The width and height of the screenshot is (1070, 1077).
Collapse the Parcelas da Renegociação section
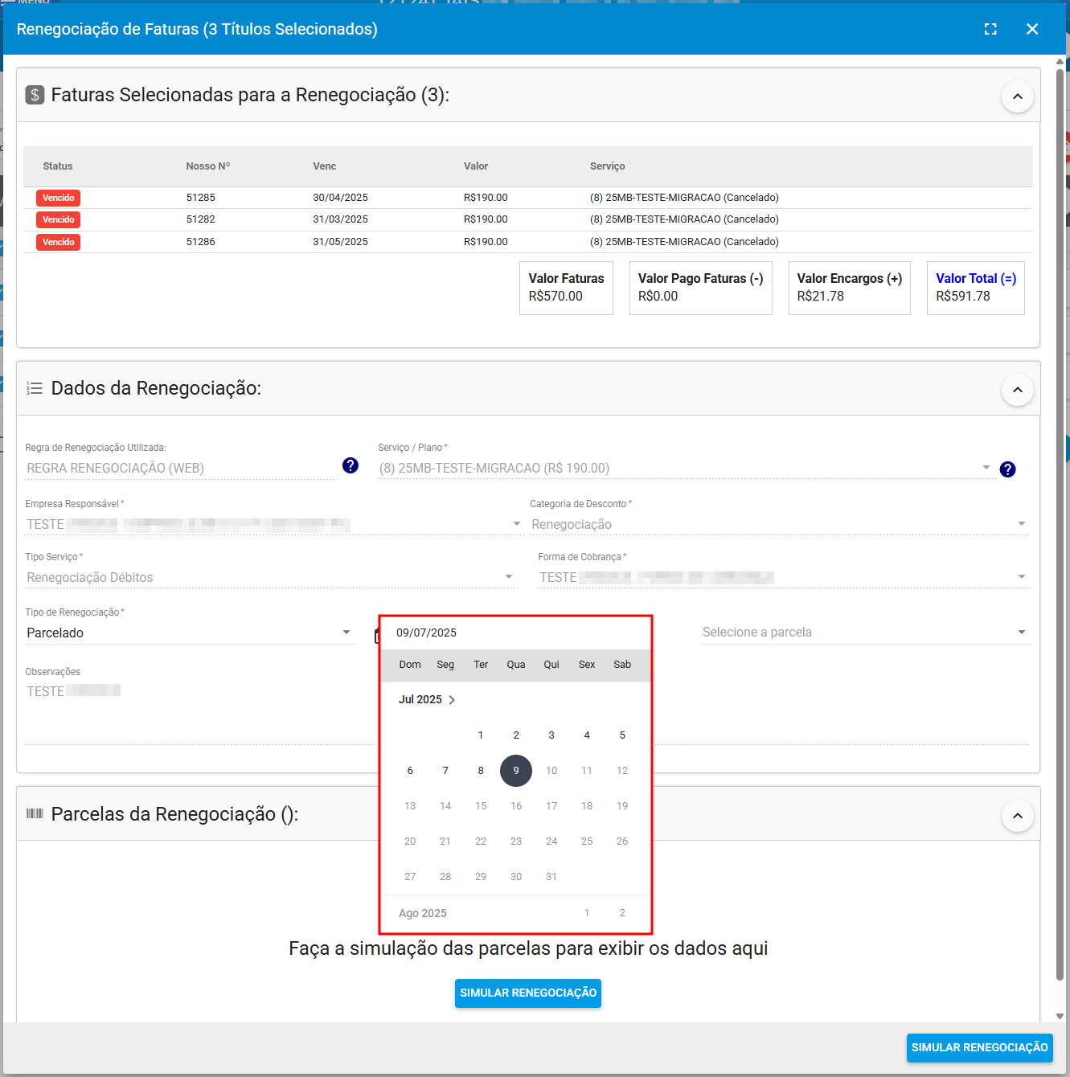coord(1018,816)
